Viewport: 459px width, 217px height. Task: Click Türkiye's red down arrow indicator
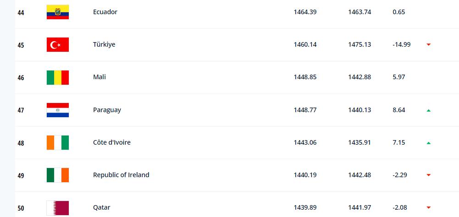429,45
